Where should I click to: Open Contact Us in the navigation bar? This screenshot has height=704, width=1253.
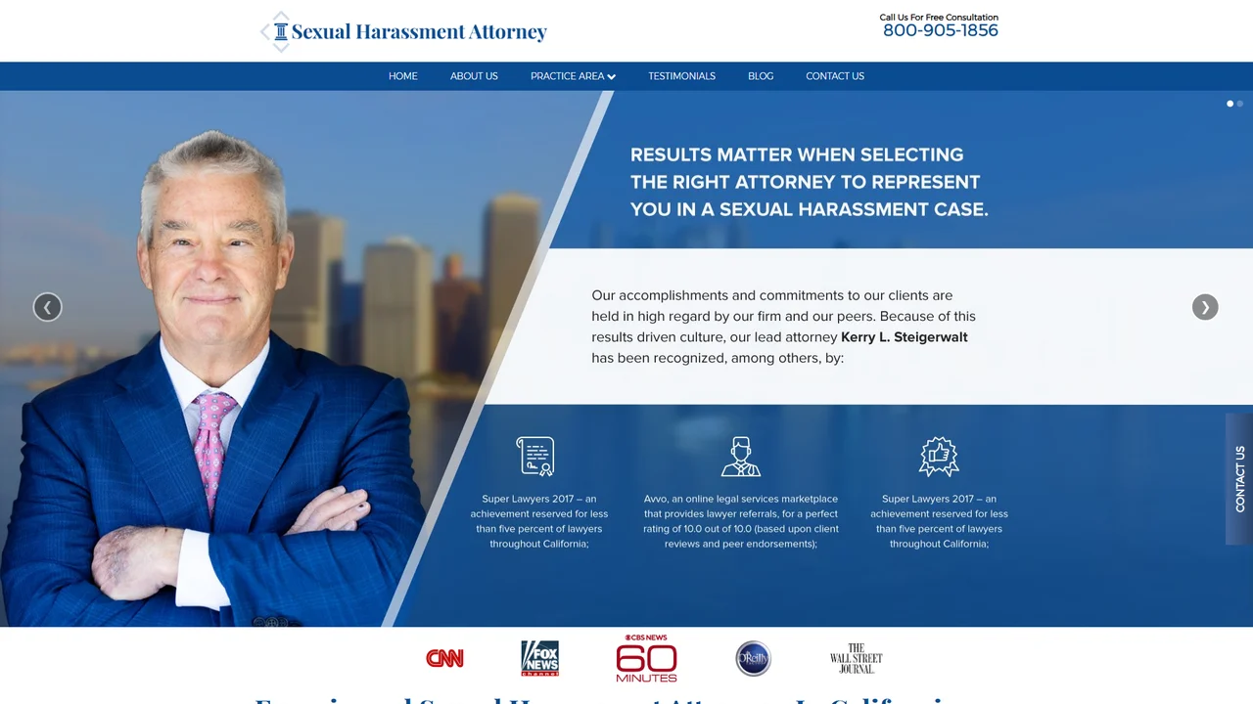click(835, 76)
